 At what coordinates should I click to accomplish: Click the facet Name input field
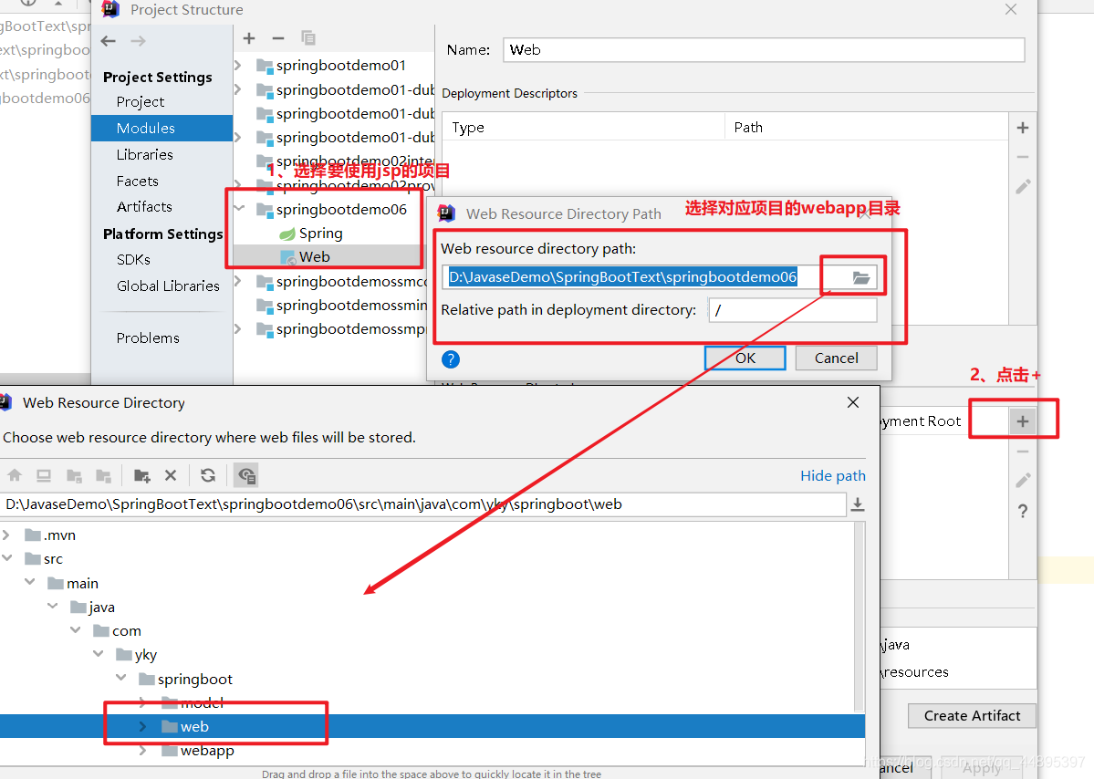click(x=764, y=50)
